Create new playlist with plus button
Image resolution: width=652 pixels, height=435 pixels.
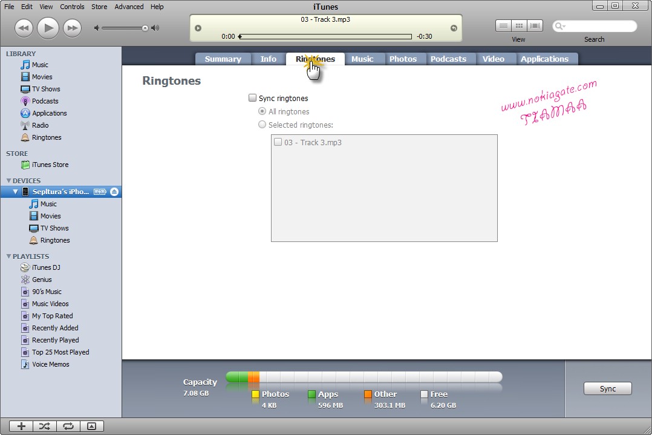tap(21, 426)
